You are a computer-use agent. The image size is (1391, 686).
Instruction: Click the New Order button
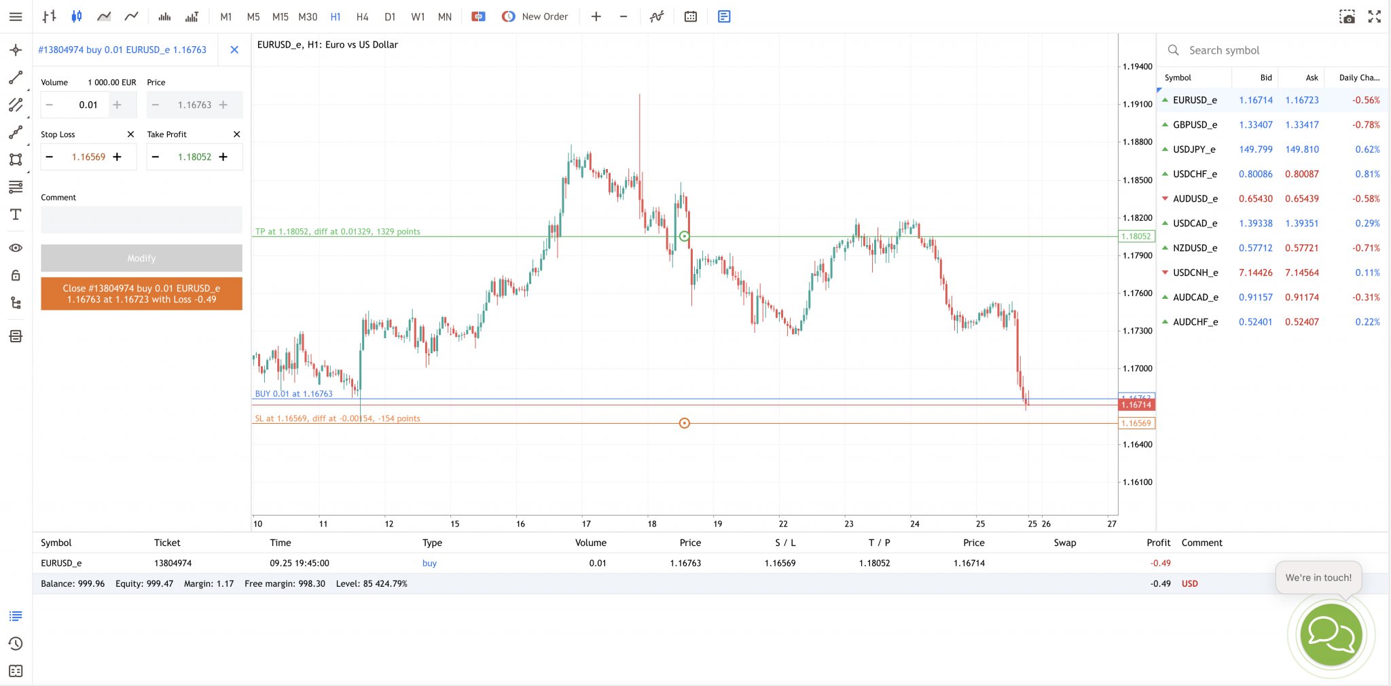pyautogui.click(x=535, y=16)
